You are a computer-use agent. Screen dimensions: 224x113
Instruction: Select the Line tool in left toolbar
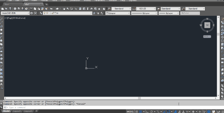click(x=1, y=19)
